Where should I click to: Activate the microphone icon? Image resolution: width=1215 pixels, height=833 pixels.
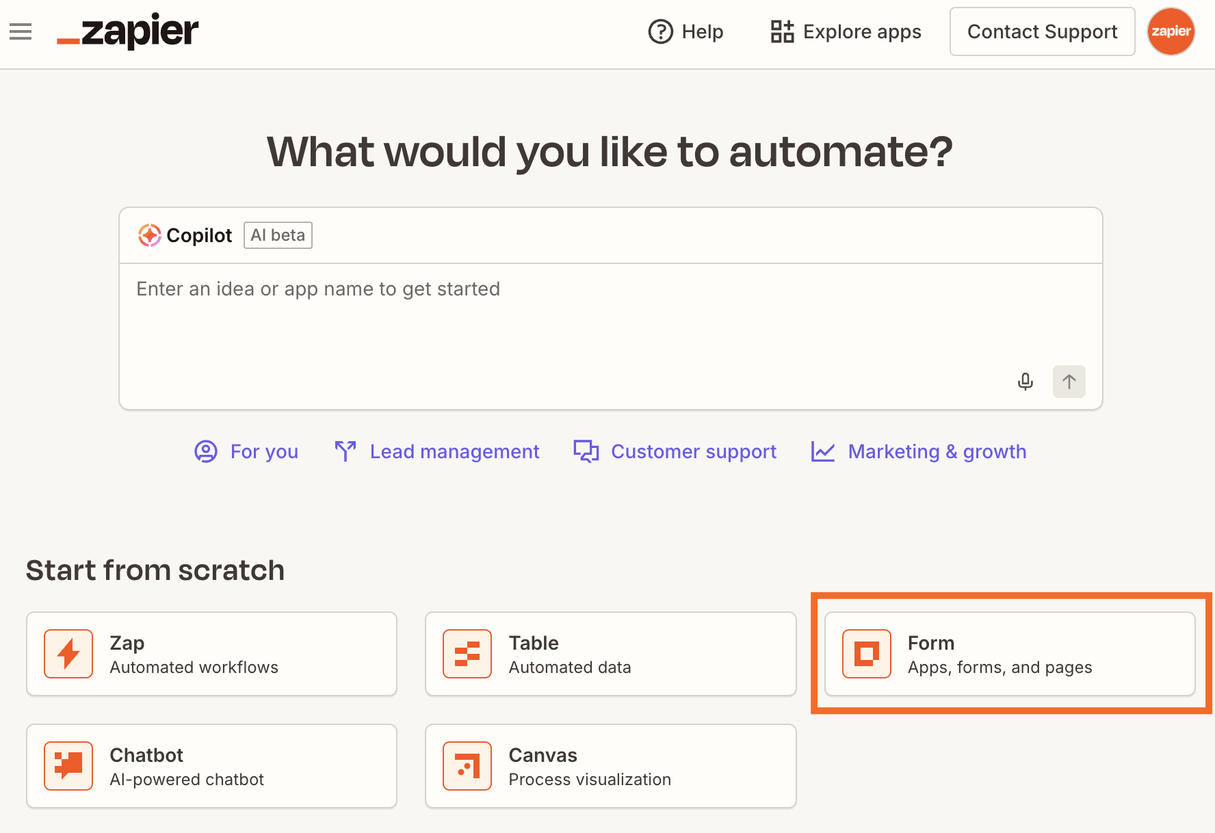click(x=1025, y=382)
